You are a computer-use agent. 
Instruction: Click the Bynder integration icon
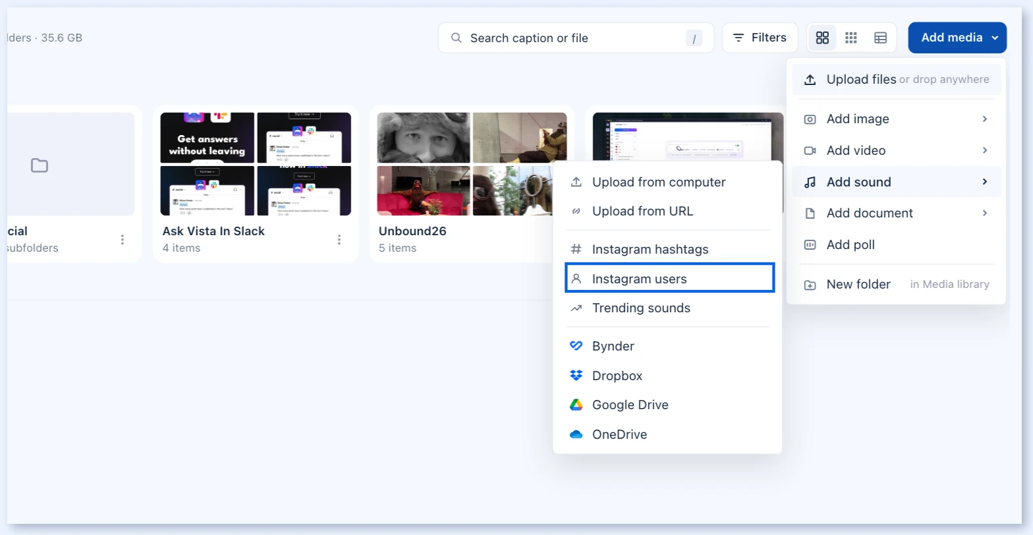(x=576, y=346)
